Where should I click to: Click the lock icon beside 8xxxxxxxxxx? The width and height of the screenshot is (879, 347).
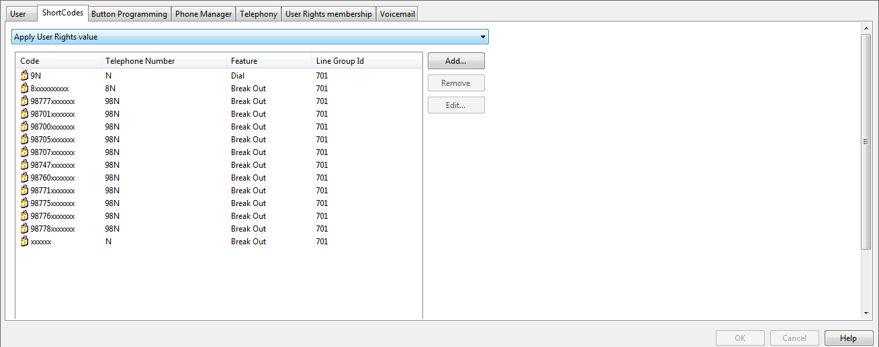click(x=25, y=88)
